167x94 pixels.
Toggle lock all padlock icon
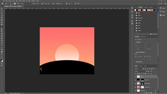(146, 74)
